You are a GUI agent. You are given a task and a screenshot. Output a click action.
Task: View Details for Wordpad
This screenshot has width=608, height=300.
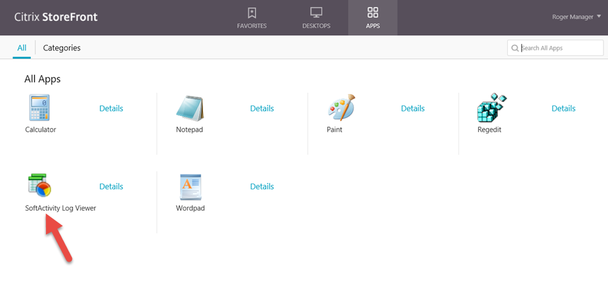click(262, 187)
